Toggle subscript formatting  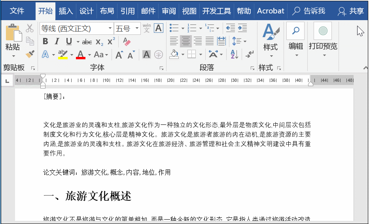pos(99,42)
